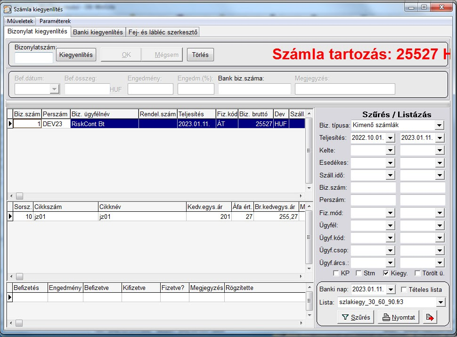
Task: Expand the Teljesítés end date 2023.01.11. dropdown
Action: pyautogui.click(x=440, y=138)
